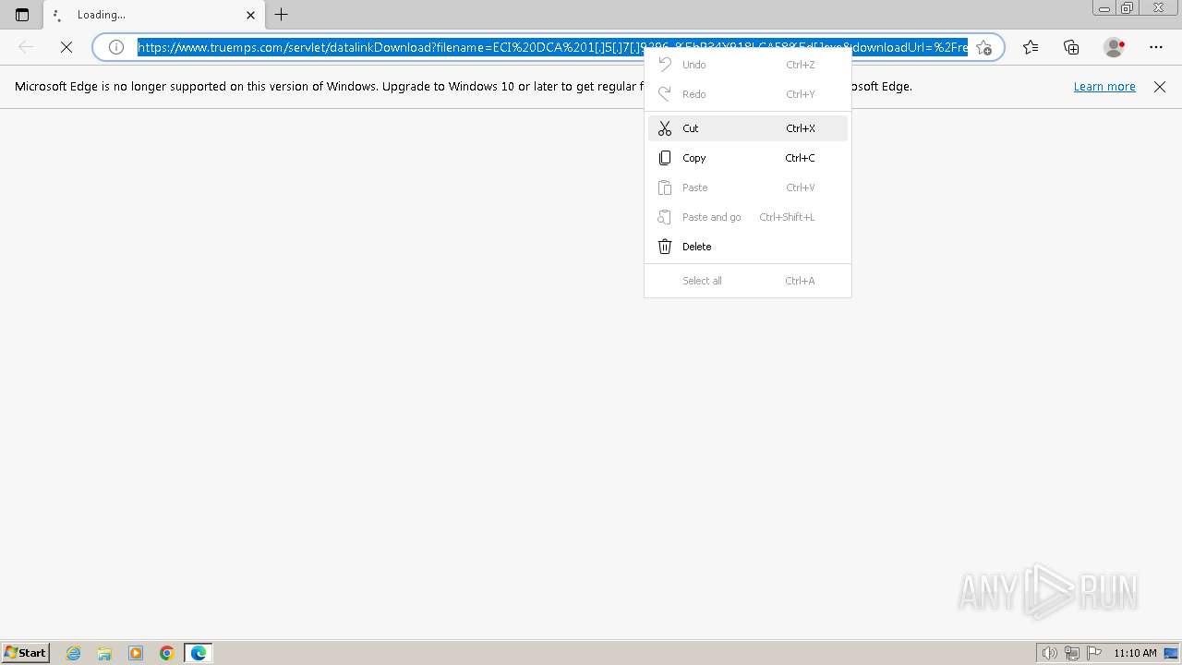This screenshot has height=665, width=1182.
Task: Open the volume speaker tray icon
Action: click(1050, 653)
